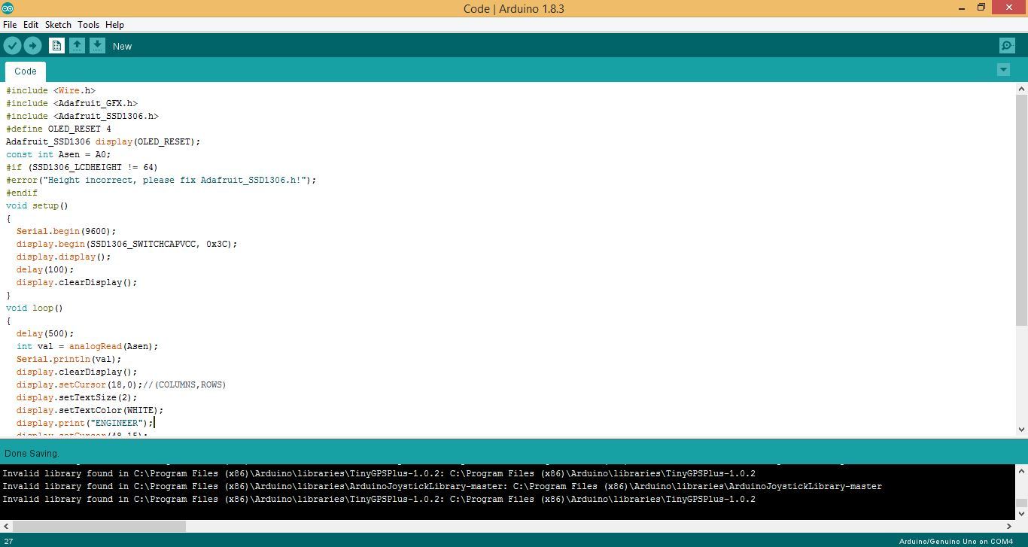Open the Serial Monitor magnifier icon

tap(1007, 45)
